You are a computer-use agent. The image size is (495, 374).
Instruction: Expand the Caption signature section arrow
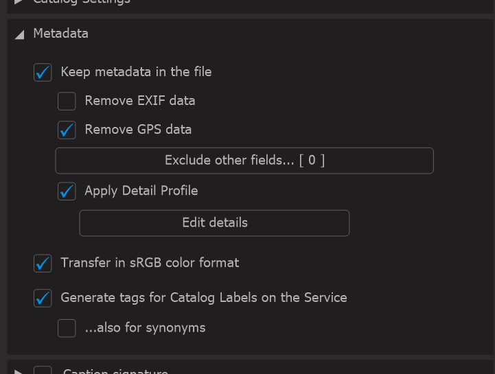pos(19,372)
